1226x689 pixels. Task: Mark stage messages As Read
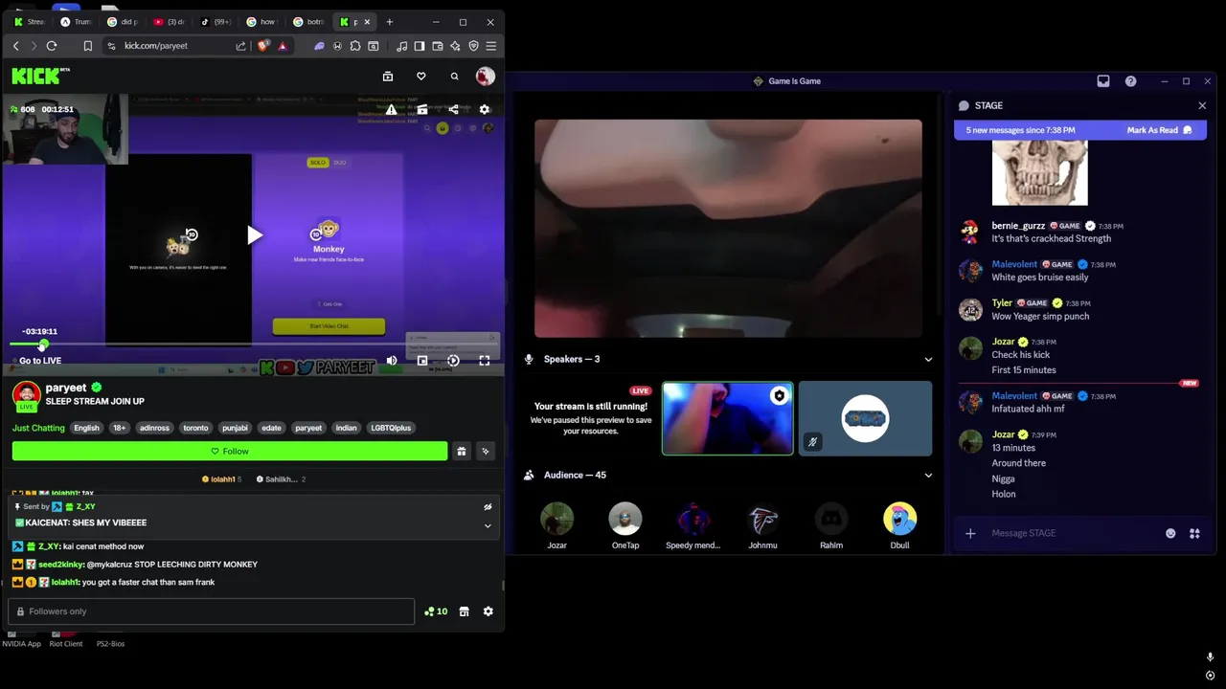tap(1160, 130)
